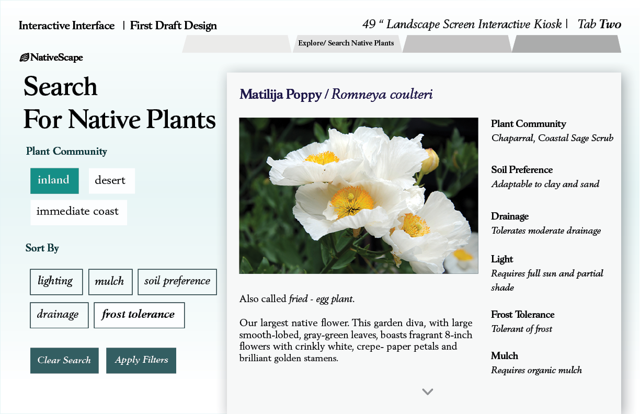The width and height of the screenshot is (640, 414).
Task: Sort plants by lighting
Action: (x=56, y=282)
